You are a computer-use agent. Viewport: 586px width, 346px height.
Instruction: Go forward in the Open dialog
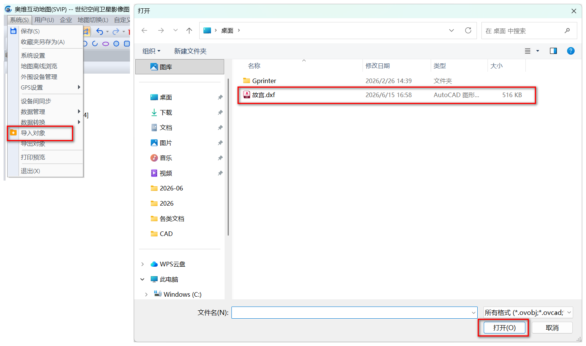161,31
